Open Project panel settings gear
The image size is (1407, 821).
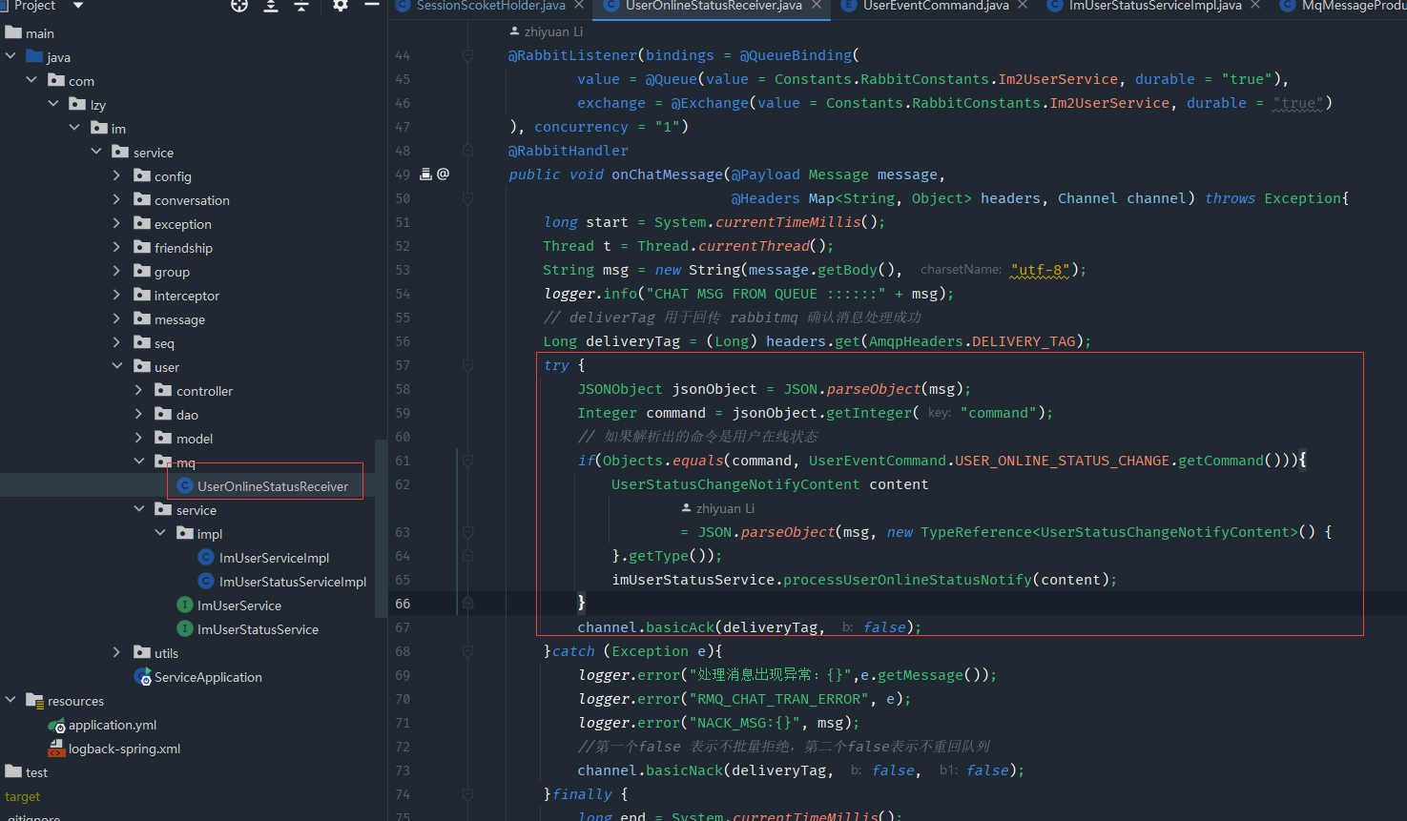(341, 6)
